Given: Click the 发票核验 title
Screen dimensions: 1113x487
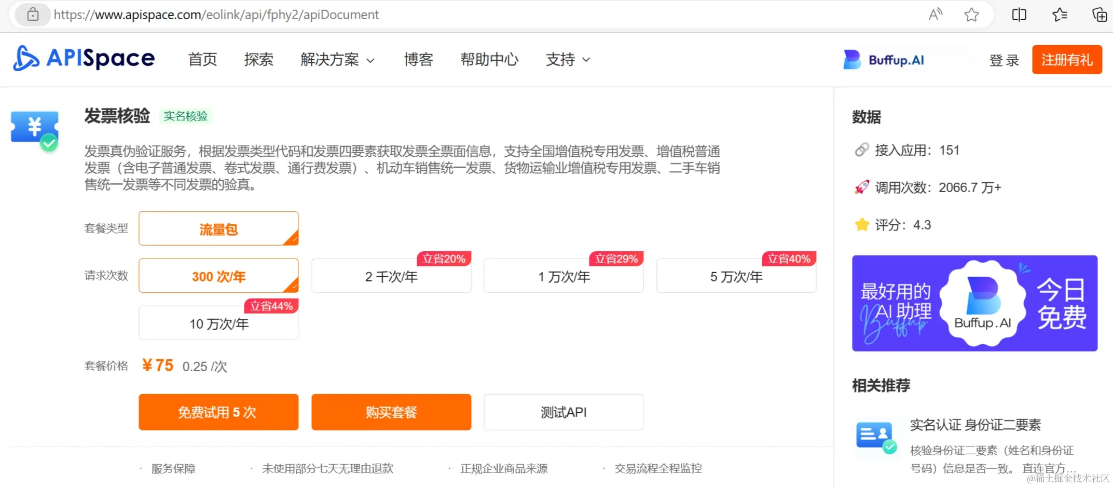Looking at the screenshot, I should 117,115.
